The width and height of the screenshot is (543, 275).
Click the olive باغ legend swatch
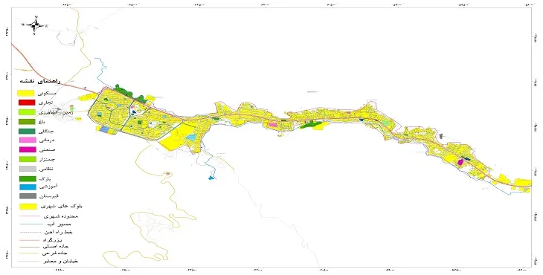[26, 122]
